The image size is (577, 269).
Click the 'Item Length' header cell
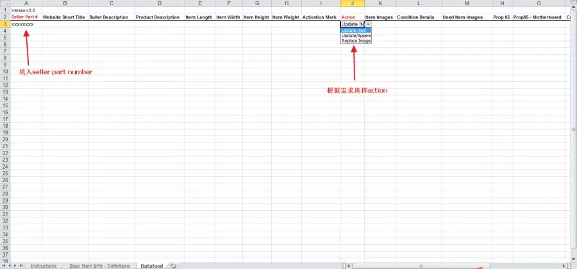point(200,17)
